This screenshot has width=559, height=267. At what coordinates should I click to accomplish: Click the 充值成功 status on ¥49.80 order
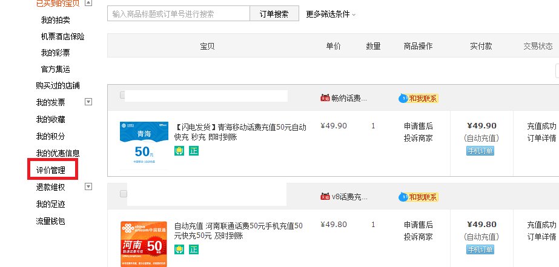pos(542,225)
